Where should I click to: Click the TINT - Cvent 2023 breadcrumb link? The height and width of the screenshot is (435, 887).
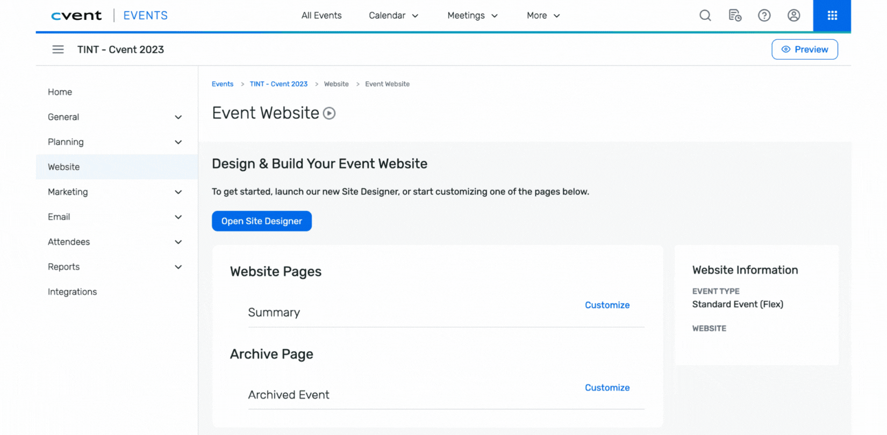278,84
